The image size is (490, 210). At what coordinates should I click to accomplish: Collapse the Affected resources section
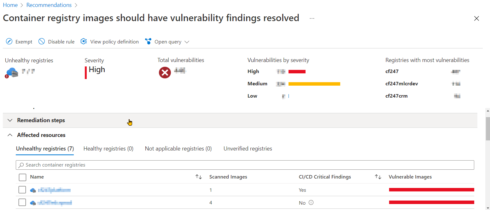pos(10,135)
